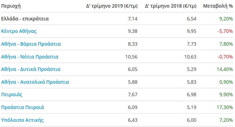This screenshot has height=127, width=235.
Task: Click the -0,70% change value
Action: click(225, 57)
